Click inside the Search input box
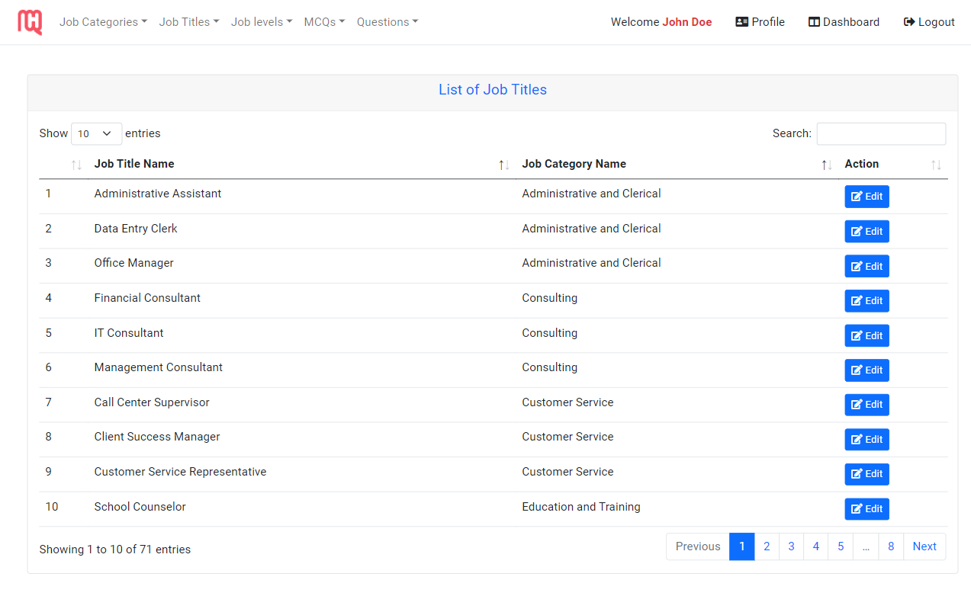The height and width of the screenshot is (596, 971). tap(881, 133)
